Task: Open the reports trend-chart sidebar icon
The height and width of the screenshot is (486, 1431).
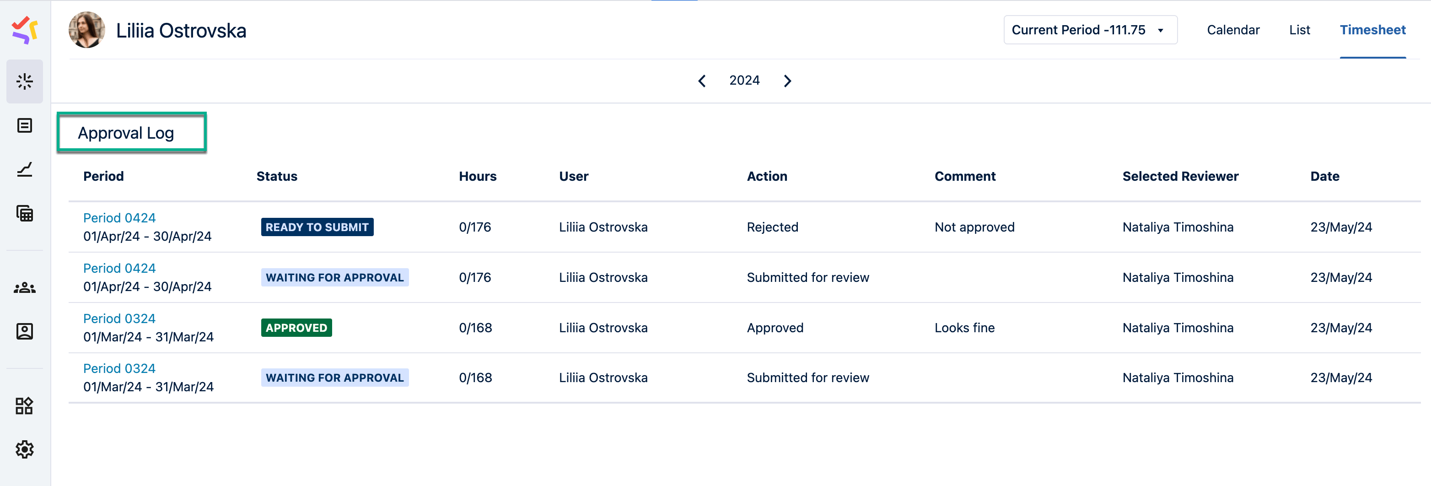Action: point(24,169)
